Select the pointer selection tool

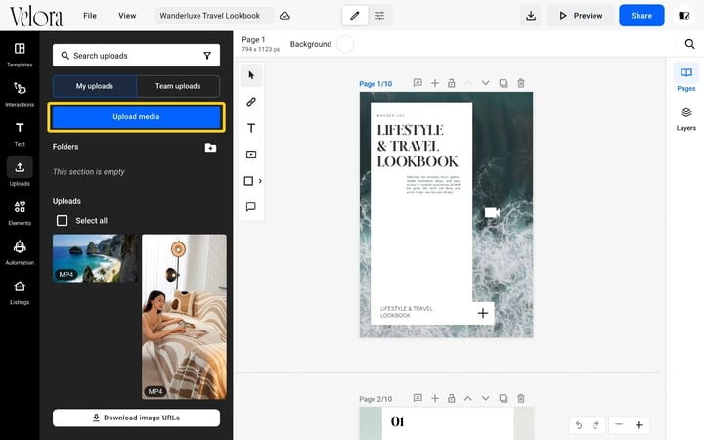click(x=251, y=75)
